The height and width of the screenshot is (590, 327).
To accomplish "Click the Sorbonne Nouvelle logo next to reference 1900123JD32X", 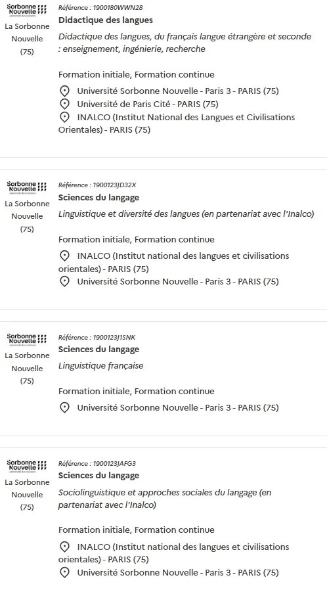I will coord(27,187).
